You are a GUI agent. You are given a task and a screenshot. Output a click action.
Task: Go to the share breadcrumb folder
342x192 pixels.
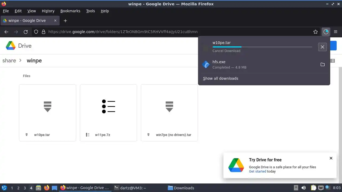point(9,61)
